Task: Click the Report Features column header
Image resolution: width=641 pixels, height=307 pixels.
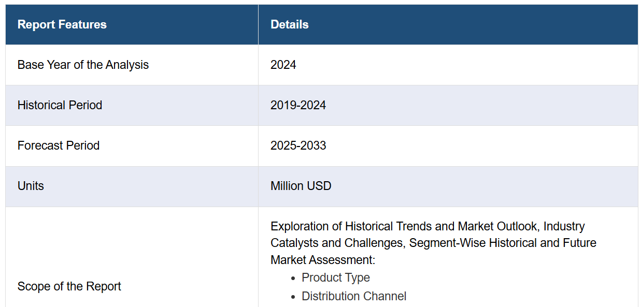Action: pos(62,24)
